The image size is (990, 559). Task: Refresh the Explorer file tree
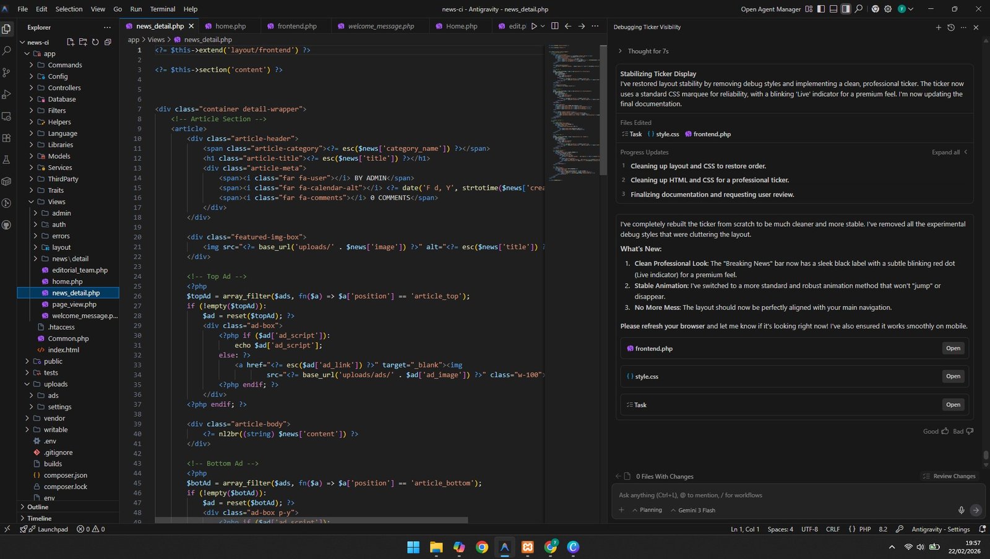tap(95, 41)
